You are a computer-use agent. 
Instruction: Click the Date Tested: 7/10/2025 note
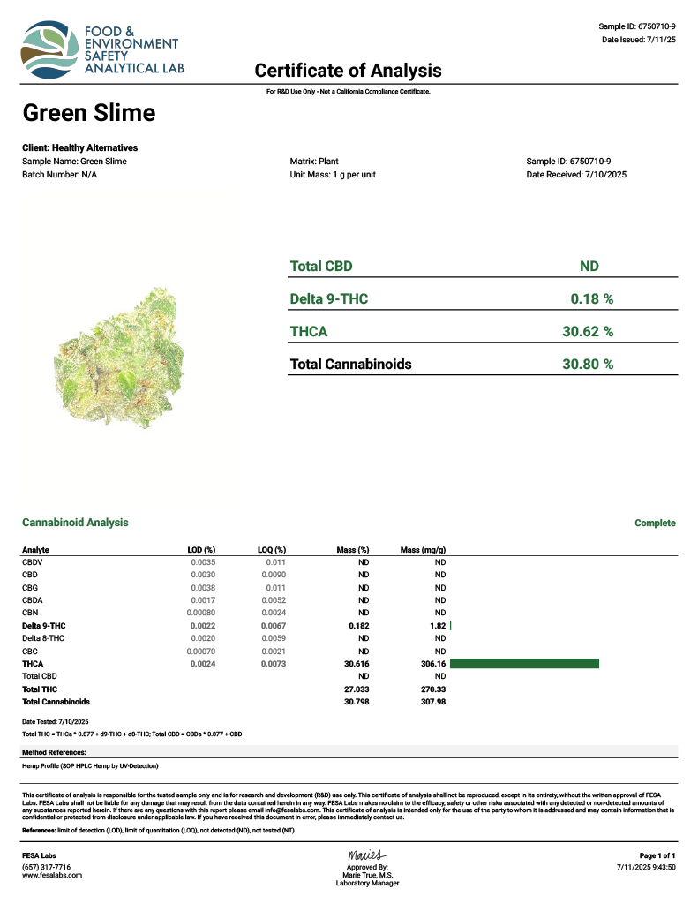point(56,722)
